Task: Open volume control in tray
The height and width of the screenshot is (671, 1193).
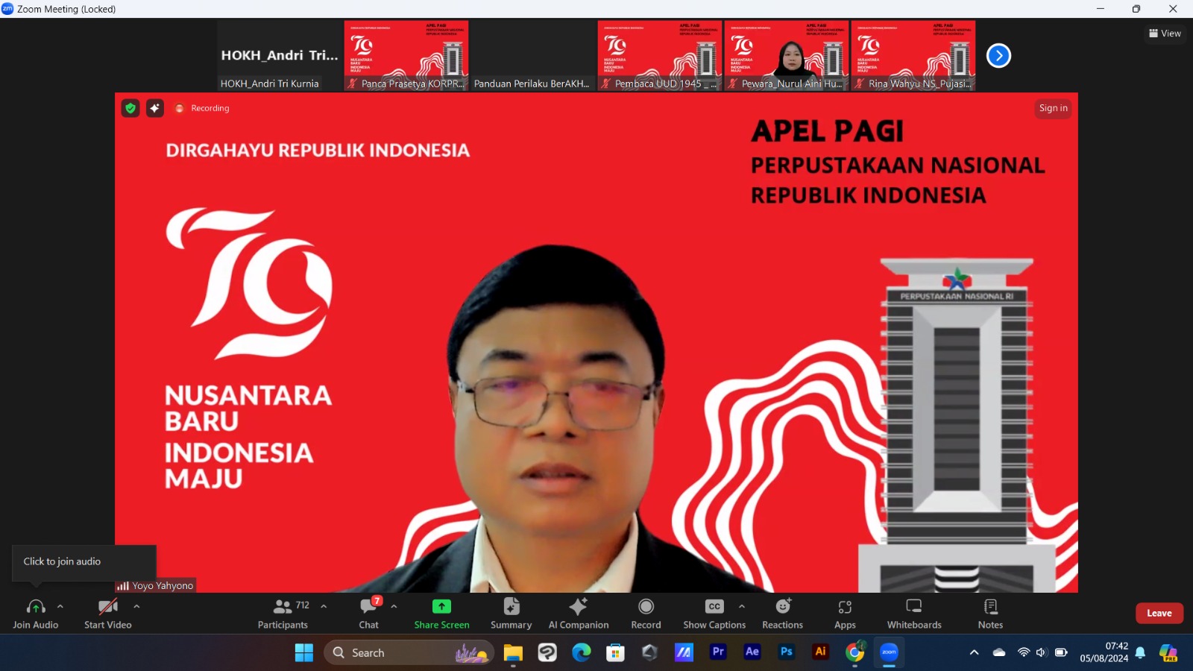Action: pyautogui.click(x=1042, y=652)
